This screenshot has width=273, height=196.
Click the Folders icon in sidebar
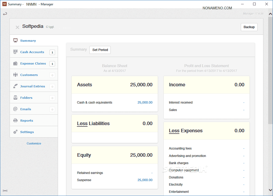(x=15, y=98)
